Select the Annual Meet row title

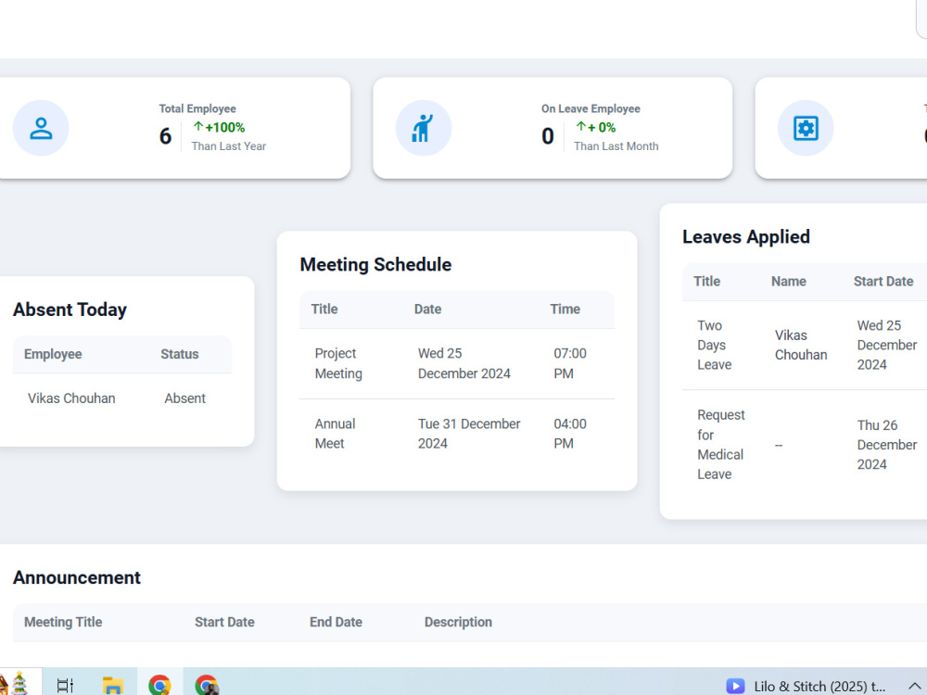pyautogui.click(x=336, y=434)
